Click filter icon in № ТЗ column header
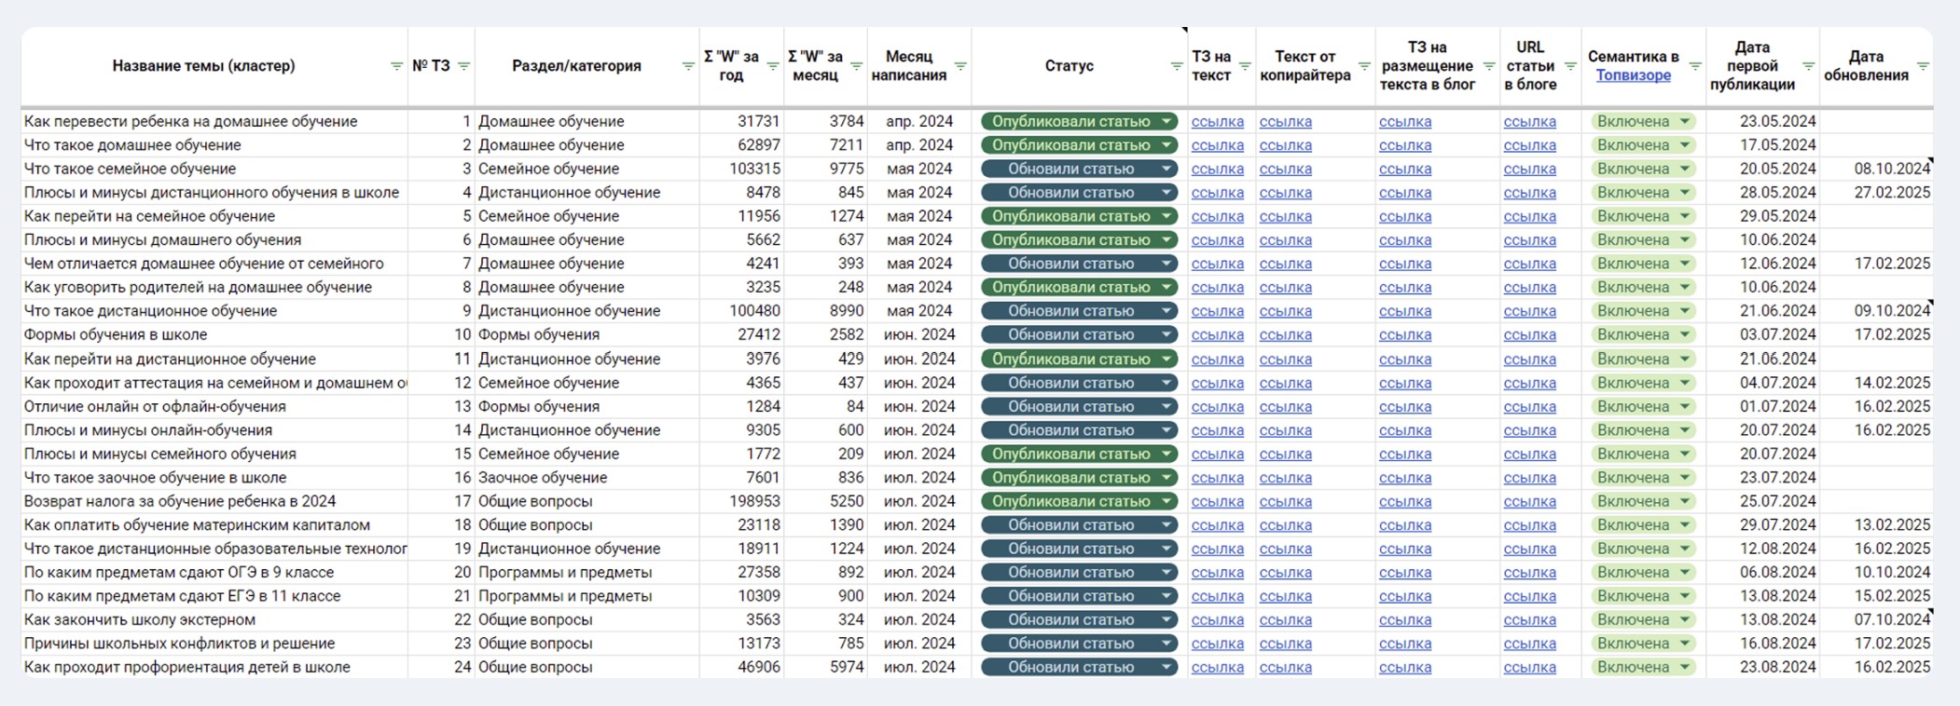The height and width of the screenshot is (706, 1960). [x=463, y=66]
